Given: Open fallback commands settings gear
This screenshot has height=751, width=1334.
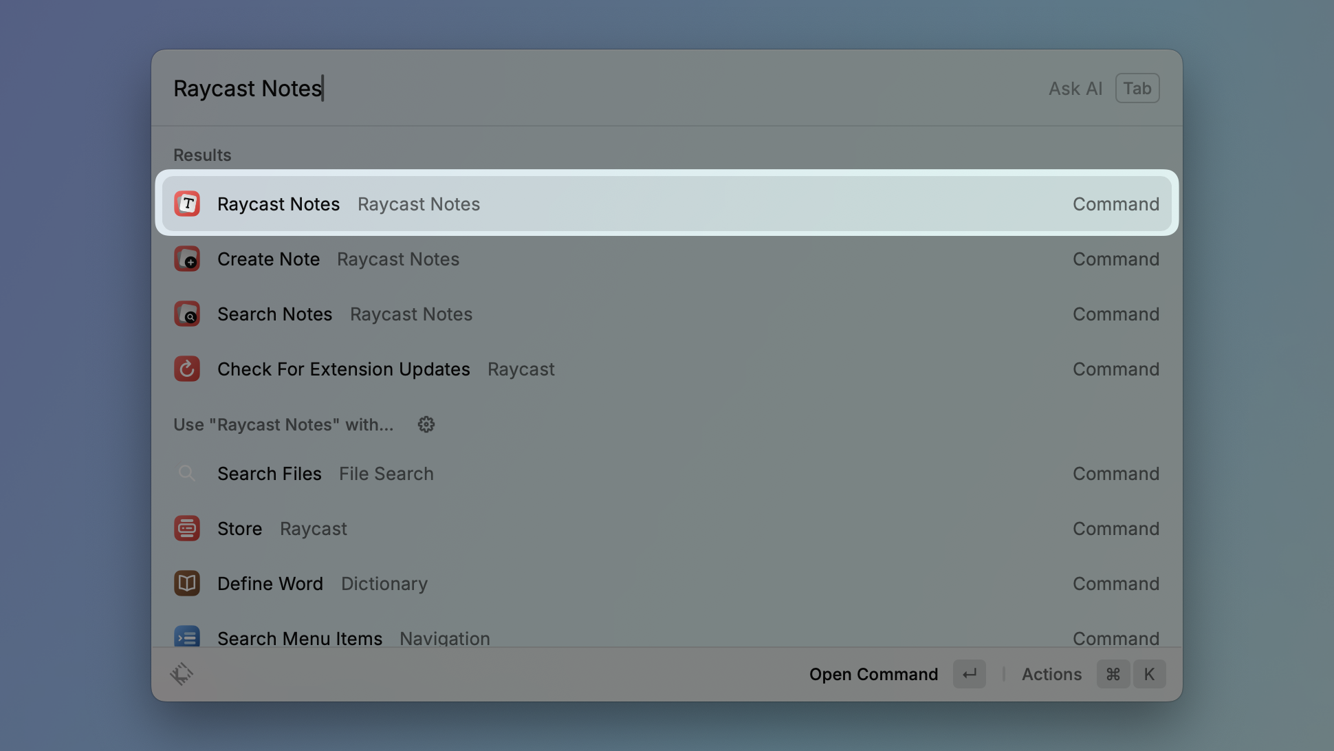Looking at the screenshot, I should click(426, 424).
